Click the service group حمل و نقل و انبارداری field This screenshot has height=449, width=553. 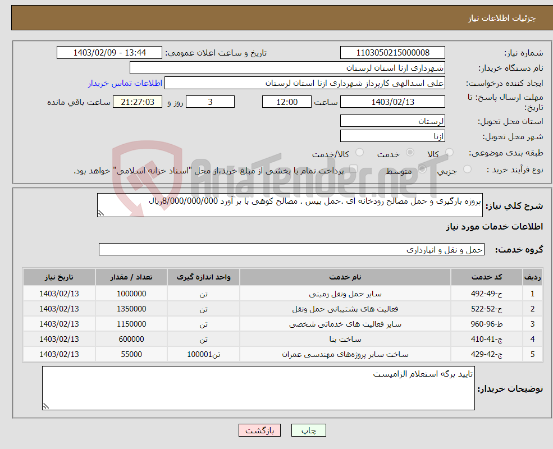[x=292, y=250]
